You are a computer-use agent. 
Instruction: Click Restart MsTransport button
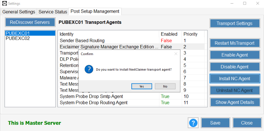pos(234,43)
